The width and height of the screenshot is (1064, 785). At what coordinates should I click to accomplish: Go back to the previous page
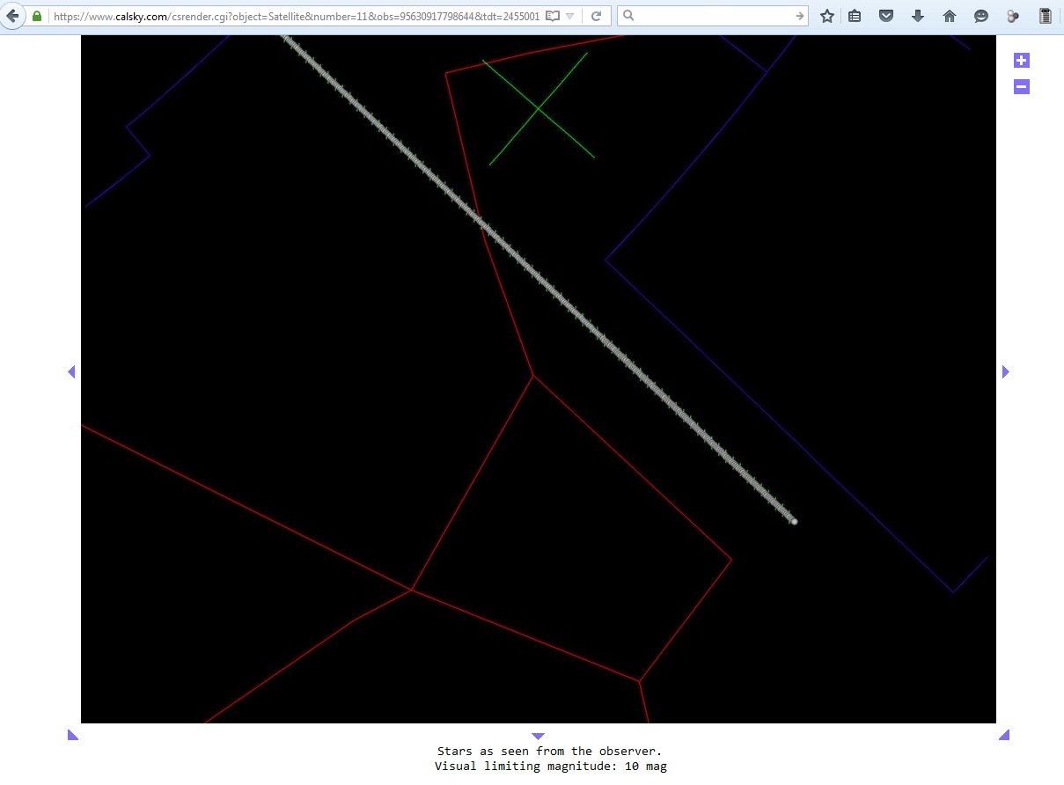tap(12, 16)
